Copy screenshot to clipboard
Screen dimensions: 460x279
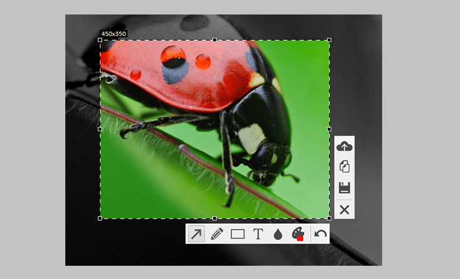[345, 167]
